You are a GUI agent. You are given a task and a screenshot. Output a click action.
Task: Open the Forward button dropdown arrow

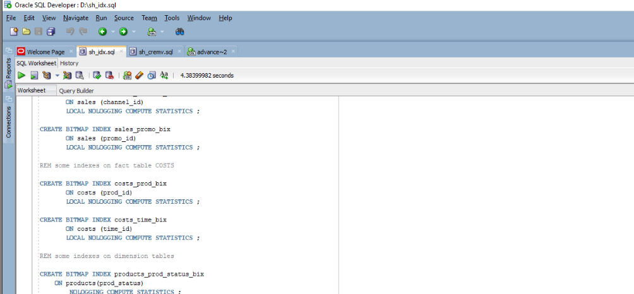pyautogui.click(x=134, y=32)
